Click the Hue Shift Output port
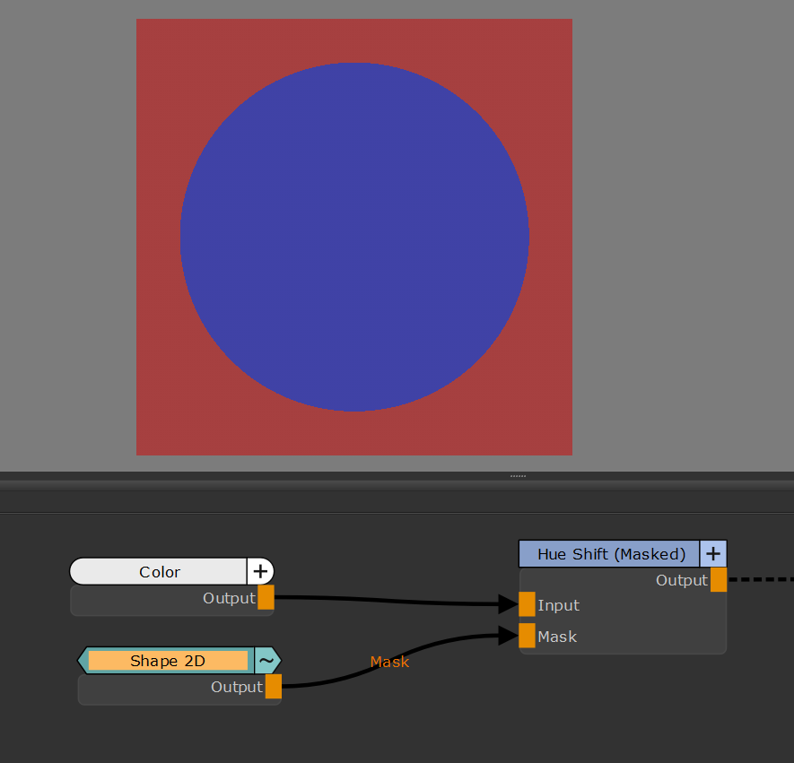 click(719, 580)
